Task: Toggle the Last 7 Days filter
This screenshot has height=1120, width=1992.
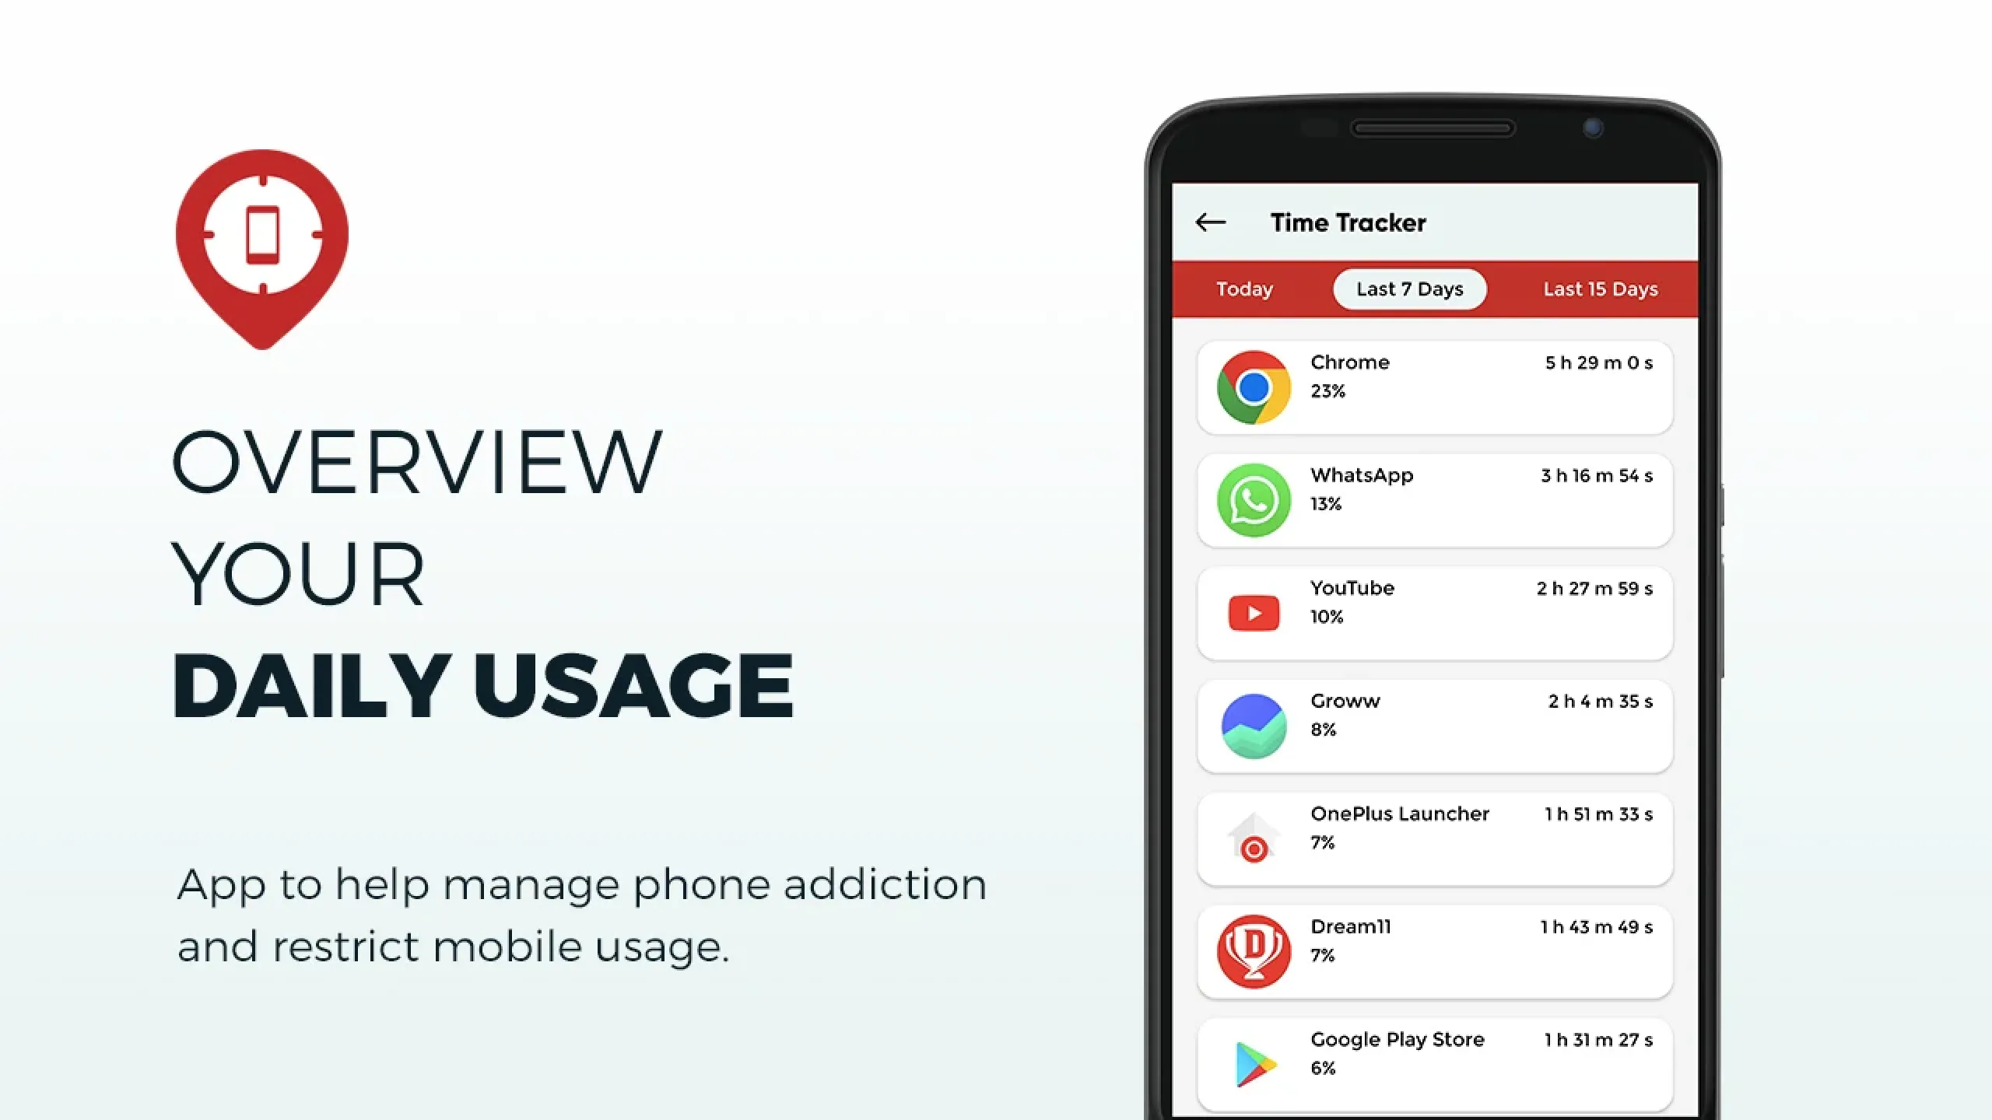Action: (x=1411, y=287)
